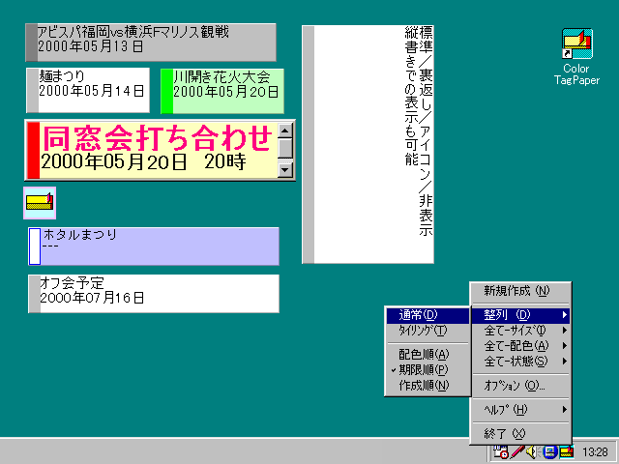619x464 pixels.
Task: Click scroll-down arrow on 同窓会打ち合わせ note
Action: tap(285, 170)
